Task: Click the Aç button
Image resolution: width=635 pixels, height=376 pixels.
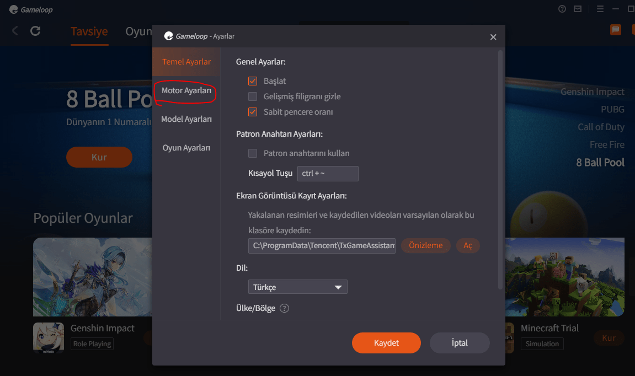Action: 468,246
